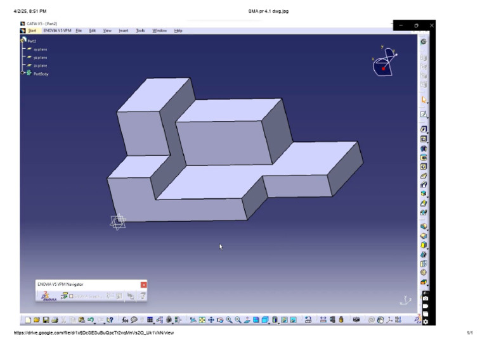The width and height of the screenshot is (487, 344).
Task: Click the Sketcher icon on right toolbar
Action: (424, 115)
